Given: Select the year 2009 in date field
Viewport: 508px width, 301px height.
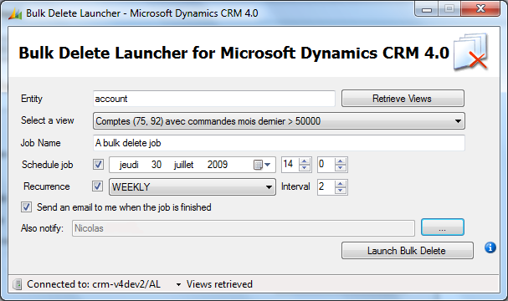Looking at the screenshot, I should (218, 165).
